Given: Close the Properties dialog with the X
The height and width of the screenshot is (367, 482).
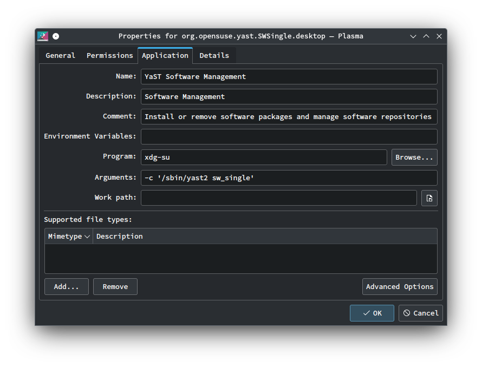Looking at the screenshot, I should point(439,36).
